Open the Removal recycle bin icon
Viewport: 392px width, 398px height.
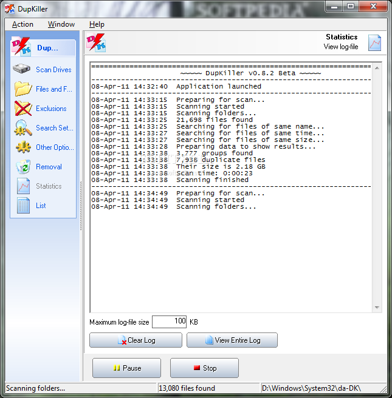click(23, 166)
